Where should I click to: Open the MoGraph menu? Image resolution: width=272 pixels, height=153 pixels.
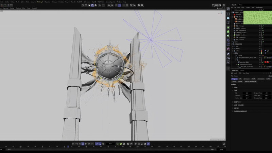(x=40, y=2)
